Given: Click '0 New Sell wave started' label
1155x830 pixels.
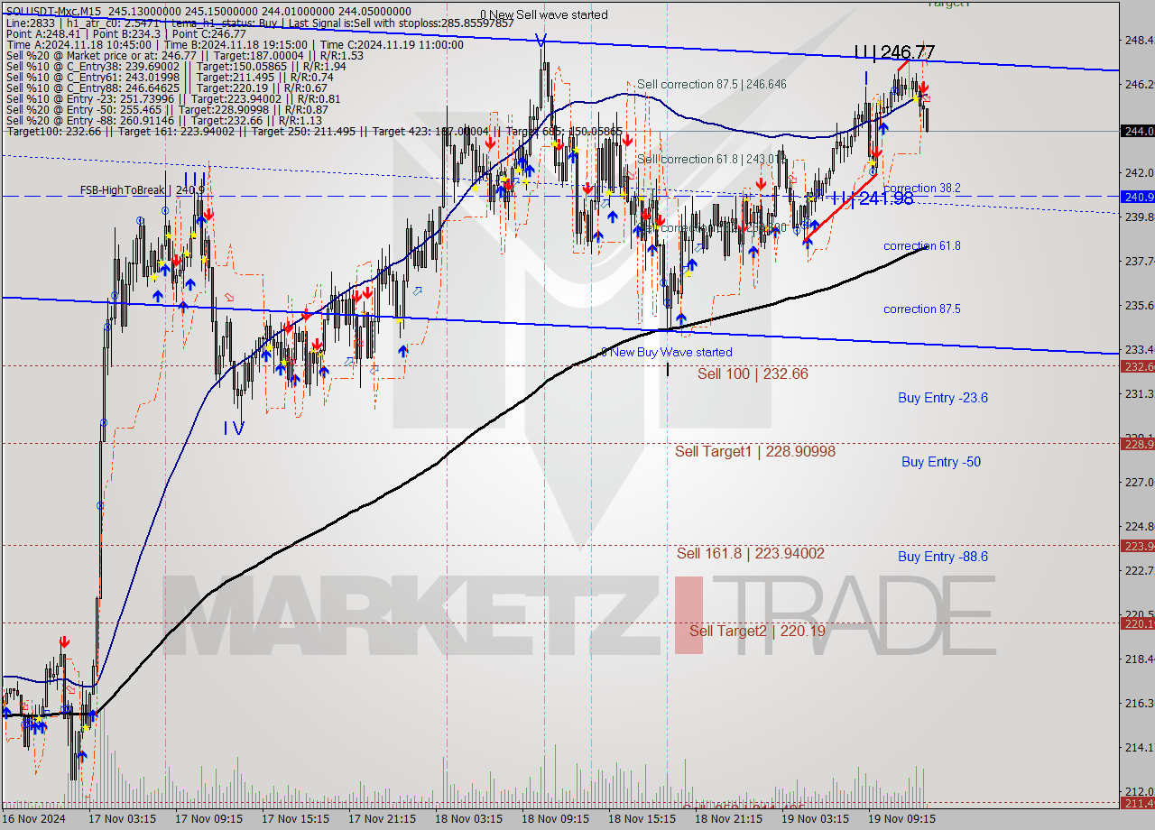Looking at the screenshot, I should tap(544, 14).
